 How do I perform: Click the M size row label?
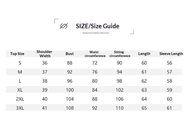(x=20, y=72)
